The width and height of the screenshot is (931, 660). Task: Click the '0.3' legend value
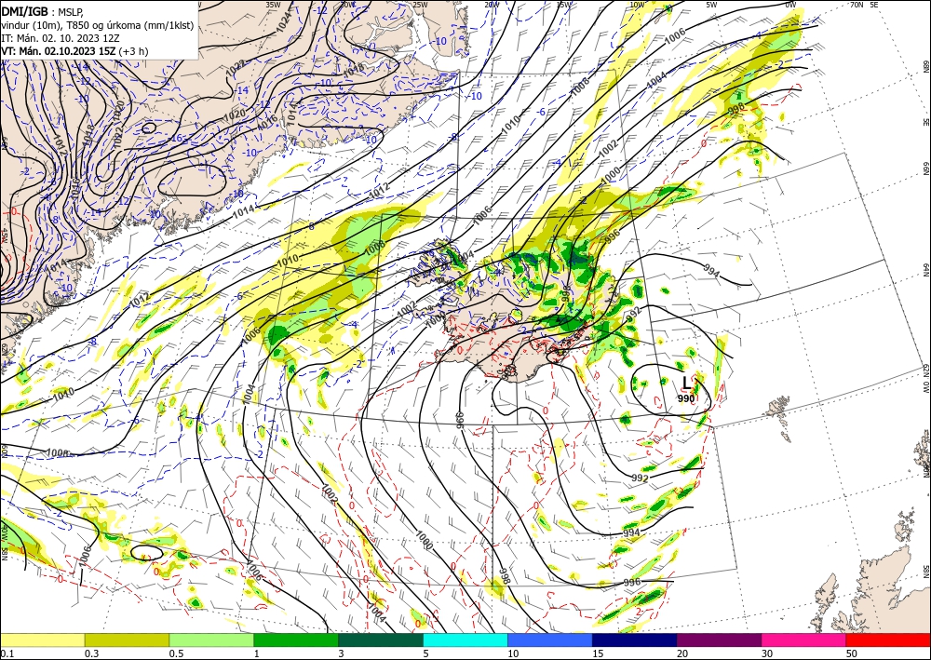pos(91,653)
